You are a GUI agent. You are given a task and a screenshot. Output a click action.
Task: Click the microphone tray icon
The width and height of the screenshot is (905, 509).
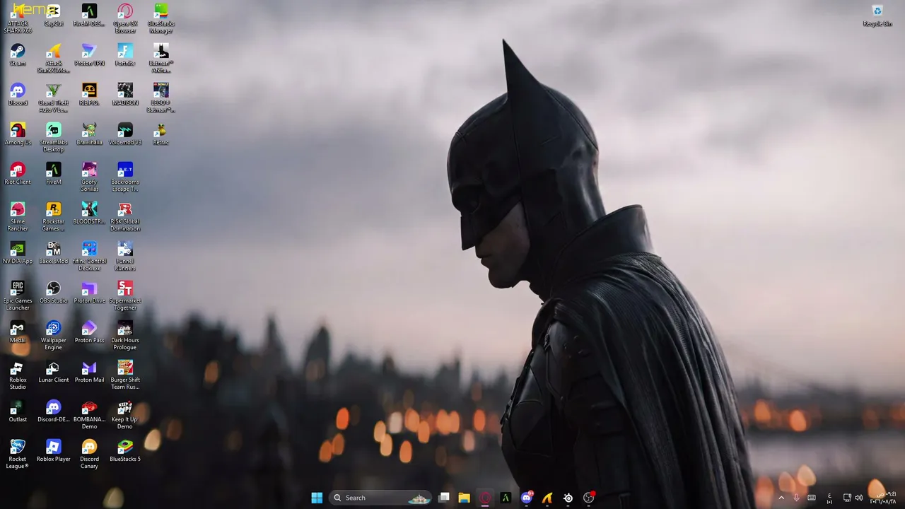[x=796, y=498]
